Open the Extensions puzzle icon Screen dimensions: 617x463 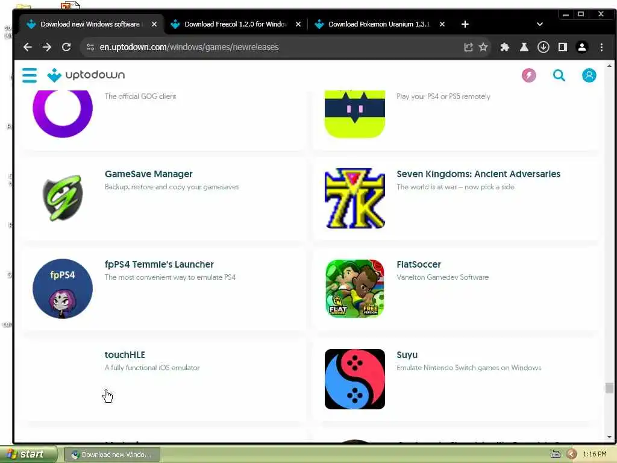504,47
